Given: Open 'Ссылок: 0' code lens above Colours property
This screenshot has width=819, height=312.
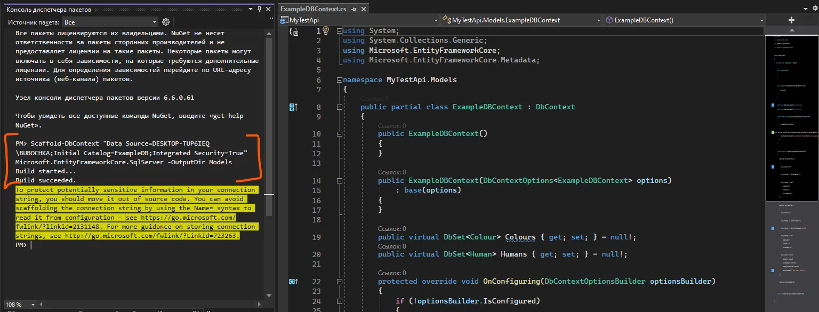Looking at the screenshot, I should tap(392, 229).
